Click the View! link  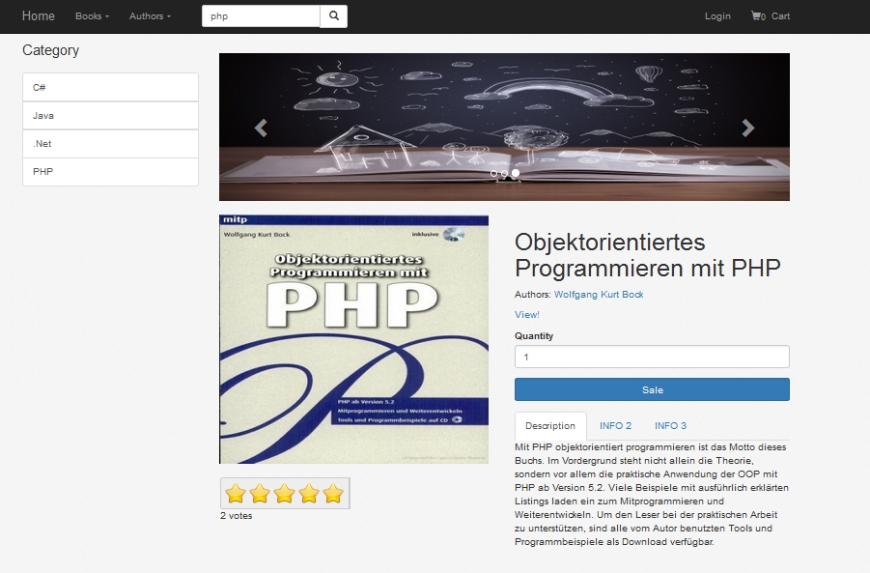coord(526,314)
